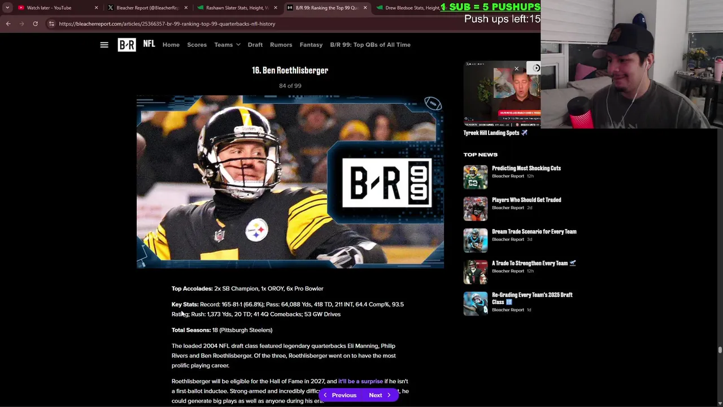Viewport: 723px width, 407px height.
Task: Open the tab search dropdown arrow
Action: click(7, 8)
